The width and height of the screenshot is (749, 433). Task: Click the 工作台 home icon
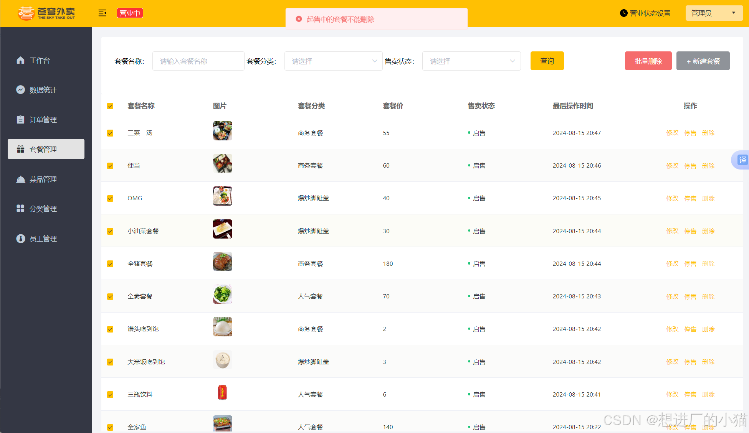[21, 60]
